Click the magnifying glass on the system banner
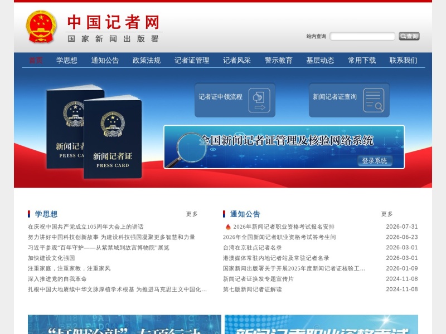The width and height of the screenshot is (446, 334). (188, 150)
